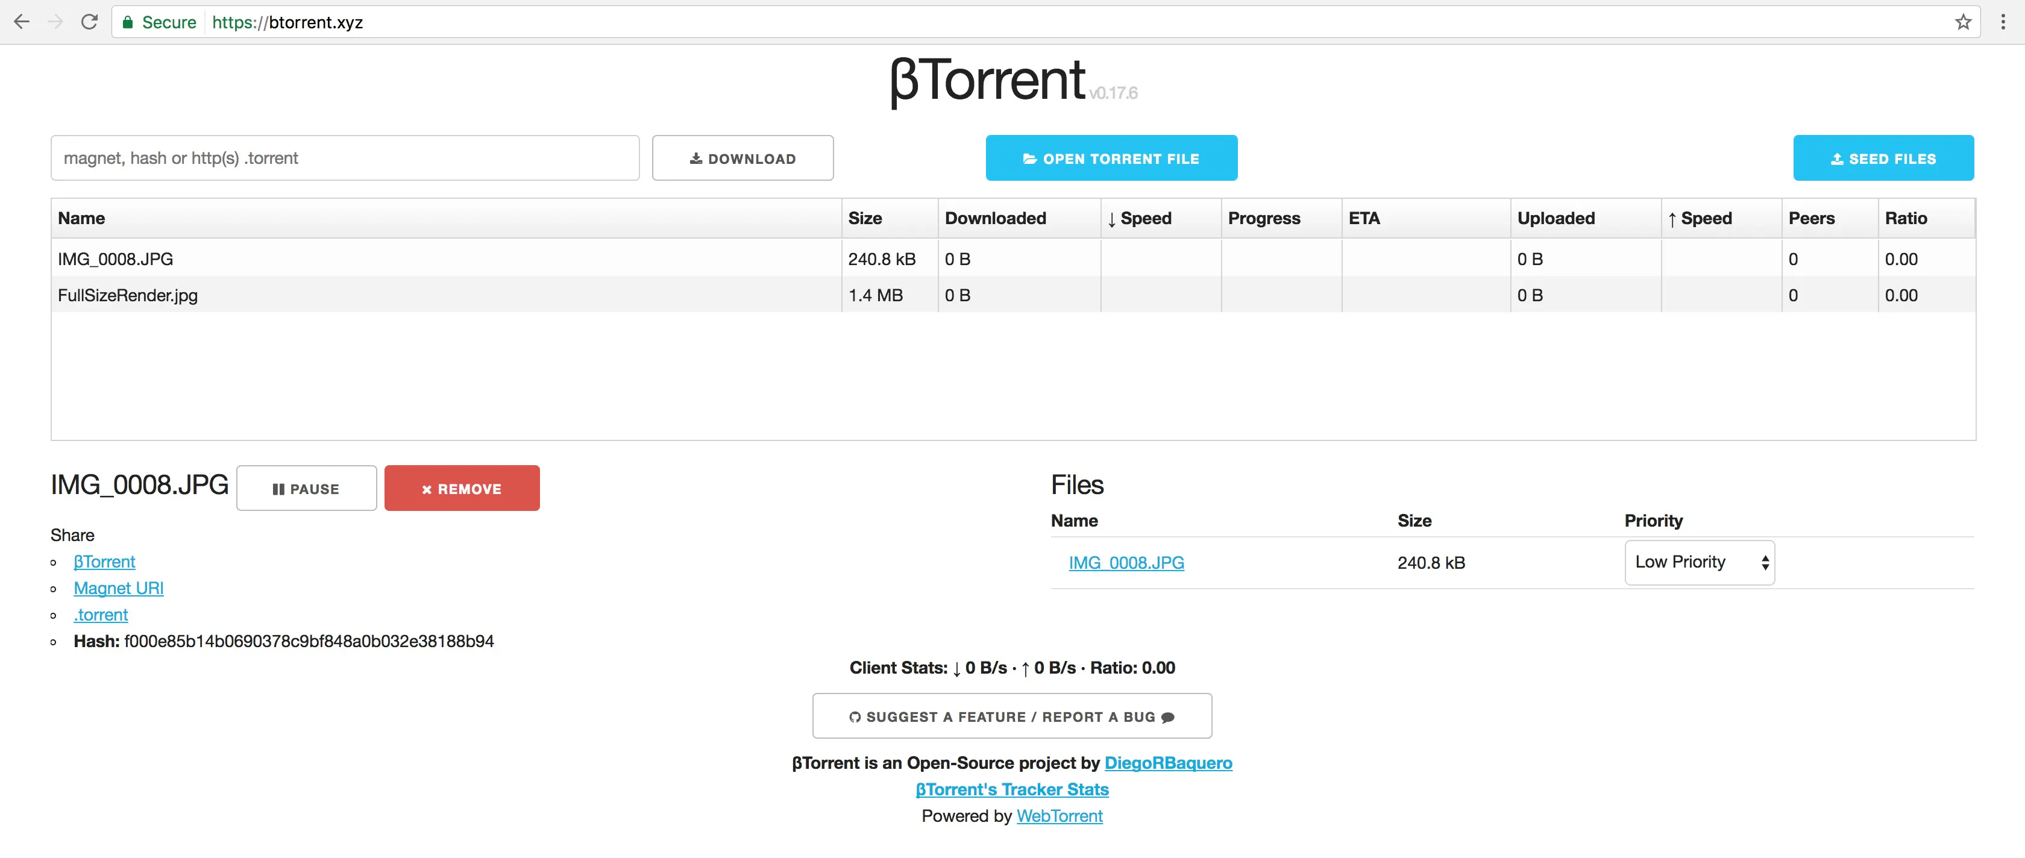Click the Name column header in torrent table
The width and height of the screenshot is (2025, 858).
(447, 219)
